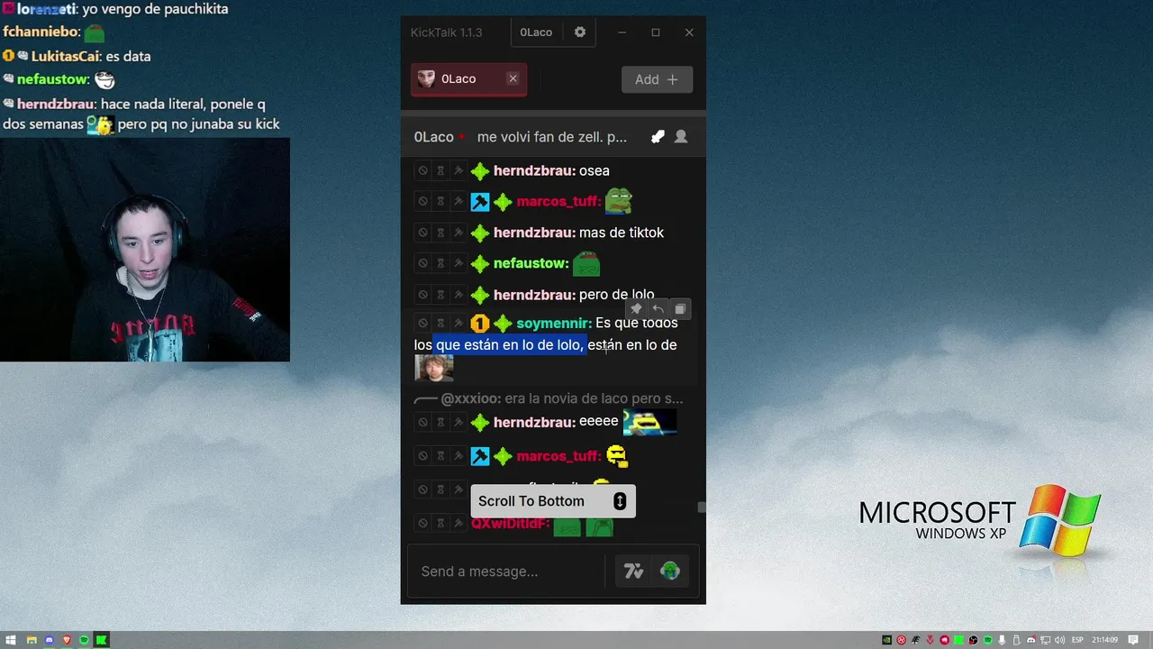Screen dimensions: 1153x649
Task: Close the 0Laco chatroom tab
Action: point(513,78)
